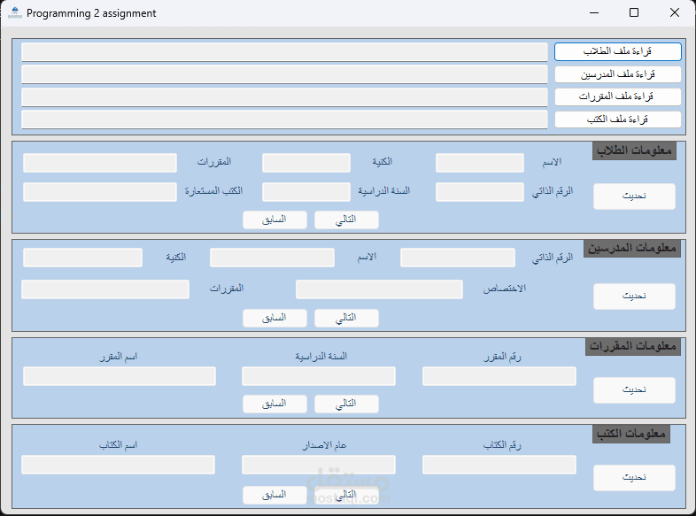Focus the عام الاصدار field

pyautogui.click(x=319, y=465)
